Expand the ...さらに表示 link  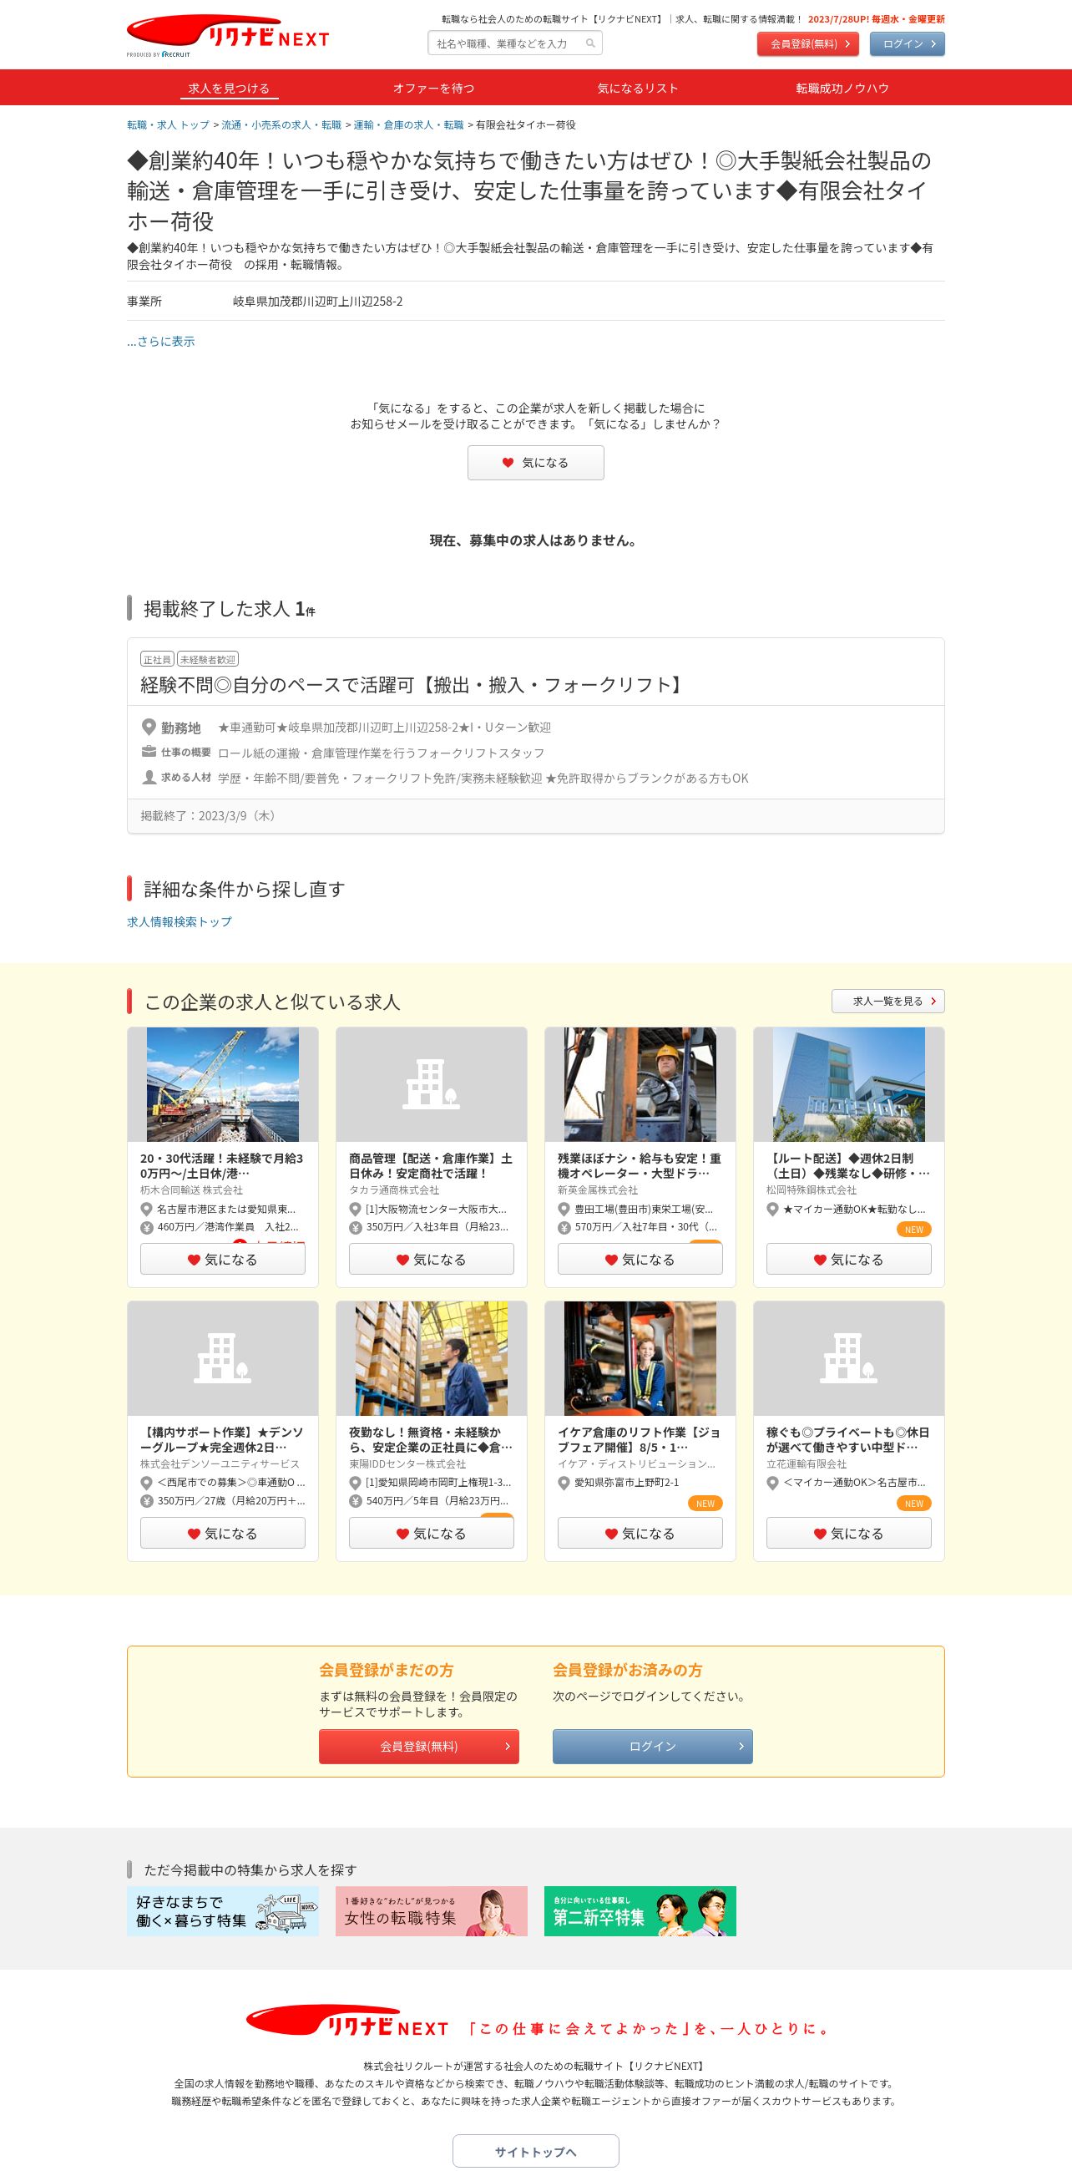161,342
